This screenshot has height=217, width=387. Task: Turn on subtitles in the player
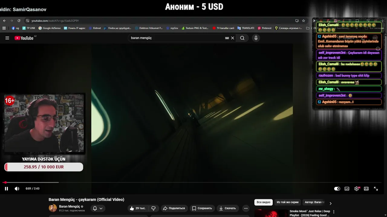click(x=347, y=189)
